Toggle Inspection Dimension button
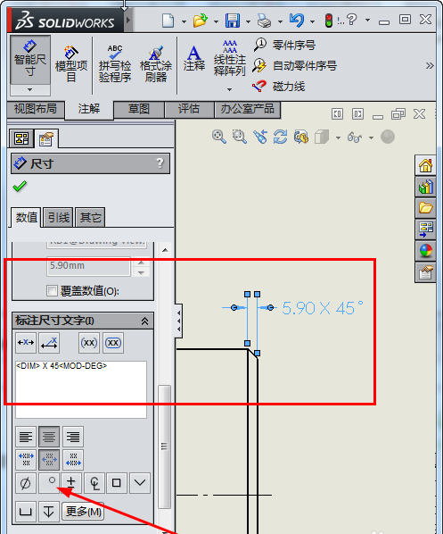Viewport: 443px width, 534px height. pyautogui.click(x=113, y=342)
